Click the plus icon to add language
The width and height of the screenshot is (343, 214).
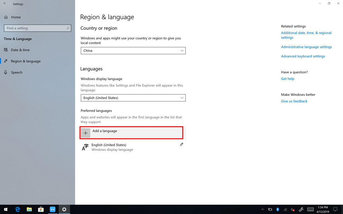[85, 133]
